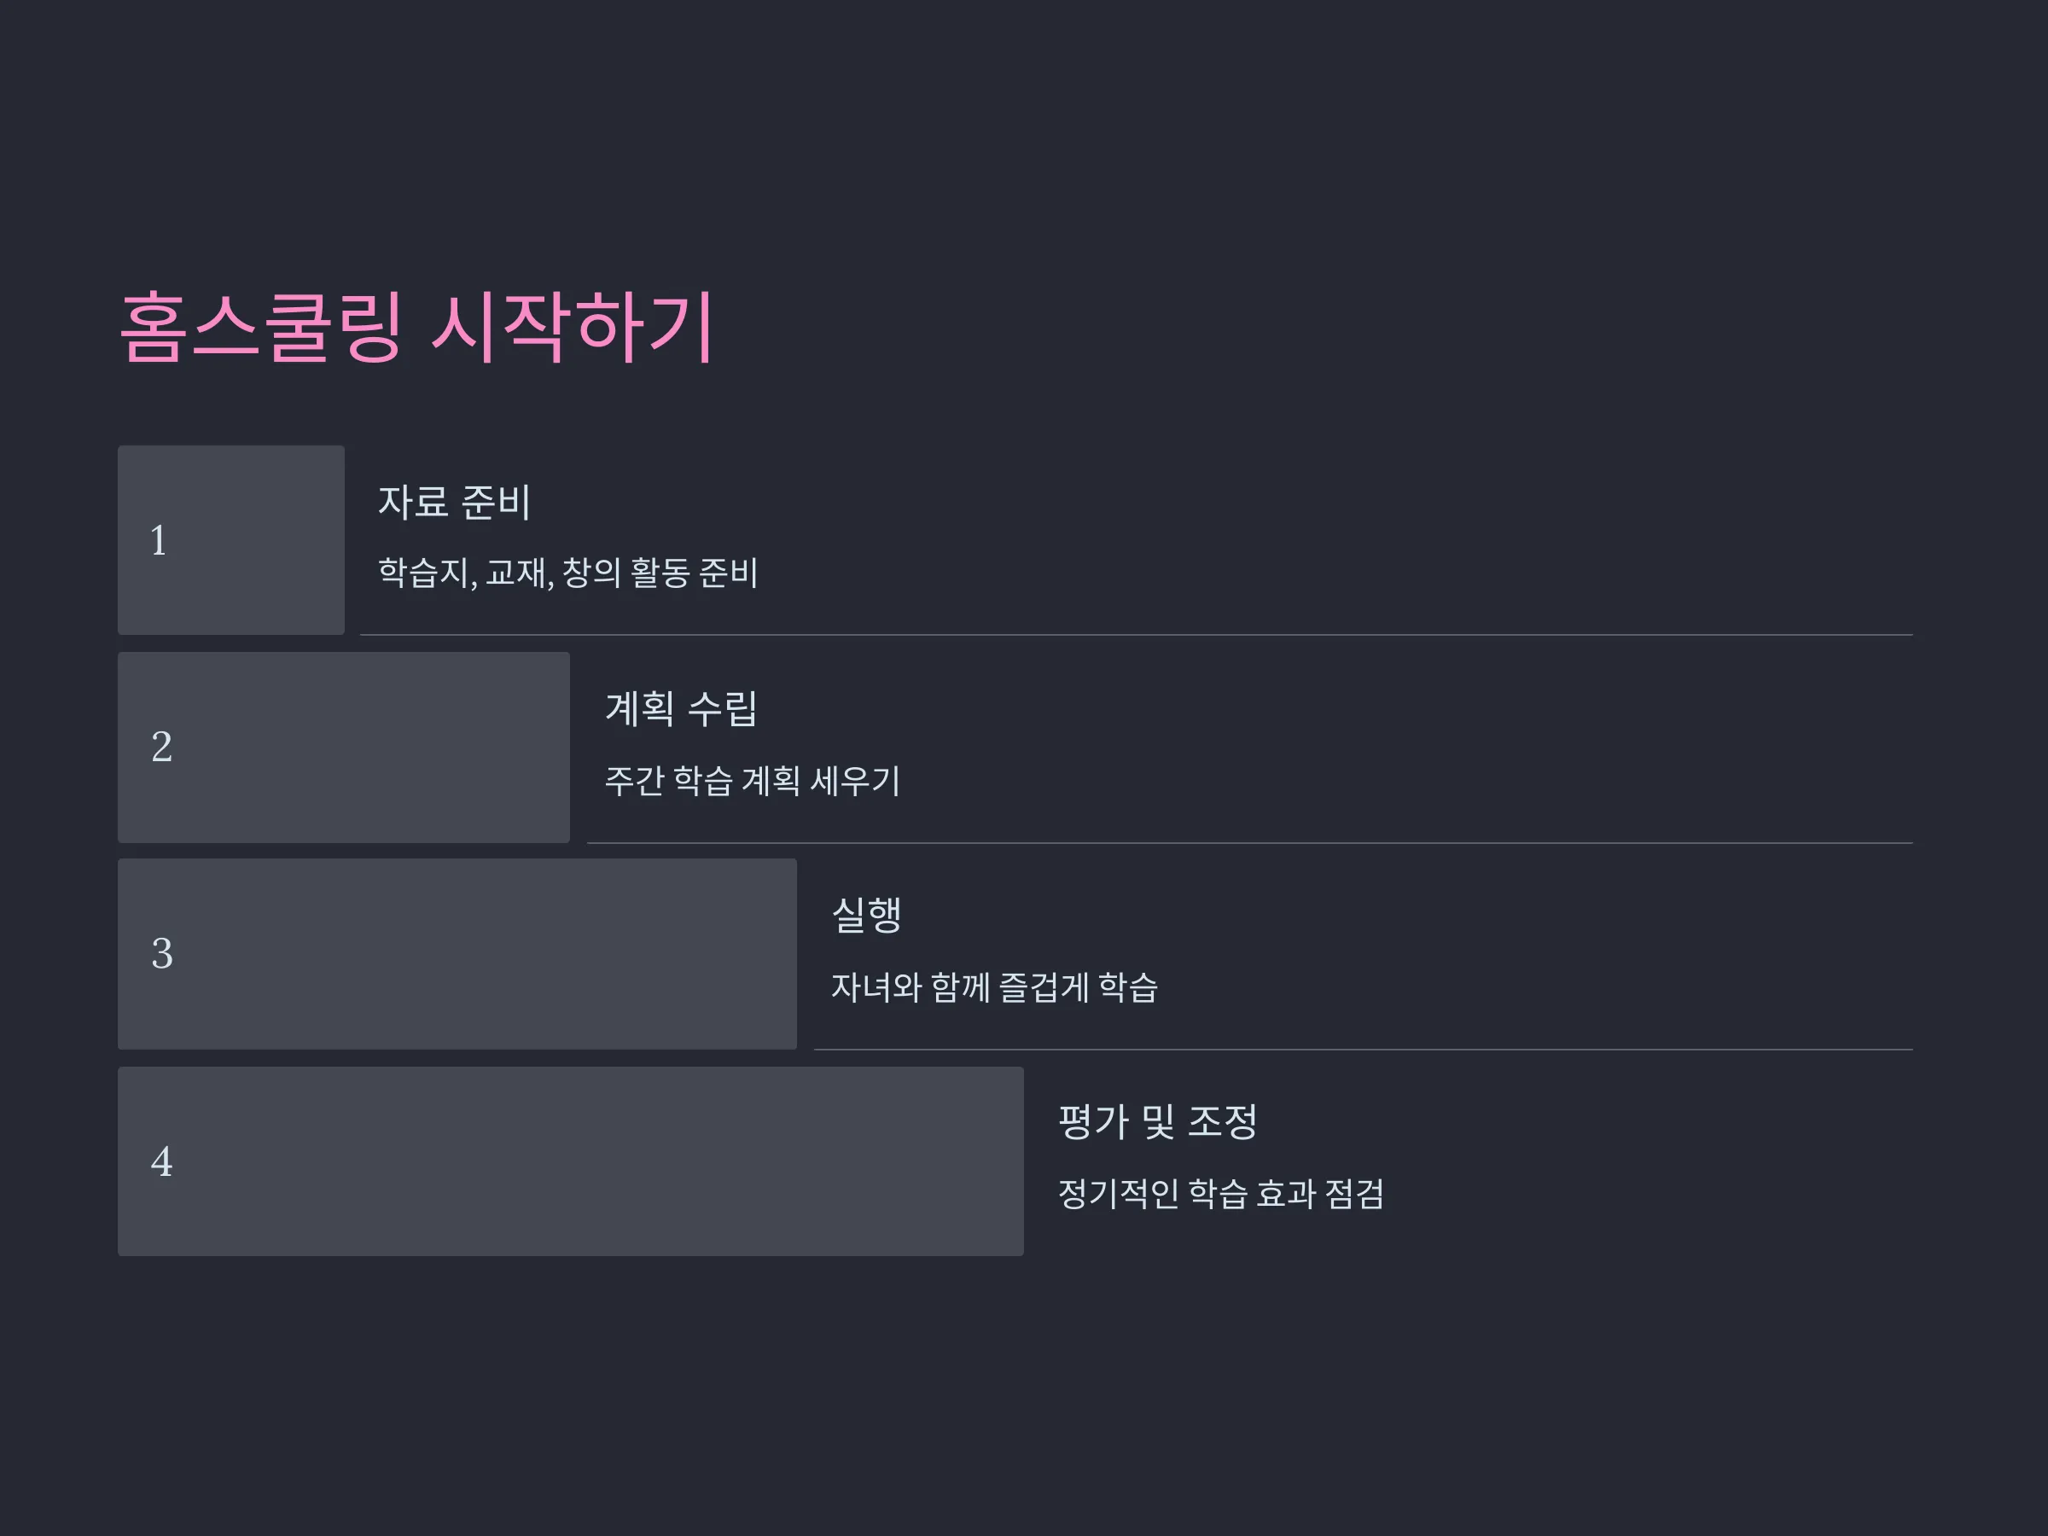Click the numeral 1 in first box
Viewport: 2048px width, 1536px height.
coord(159,541)
